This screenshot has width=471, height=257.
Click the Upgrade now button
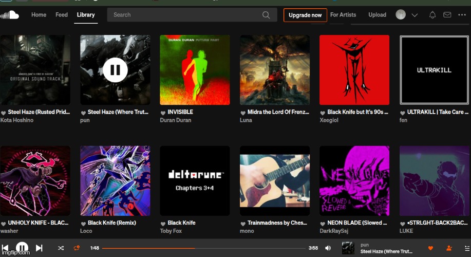click(305, 15)
